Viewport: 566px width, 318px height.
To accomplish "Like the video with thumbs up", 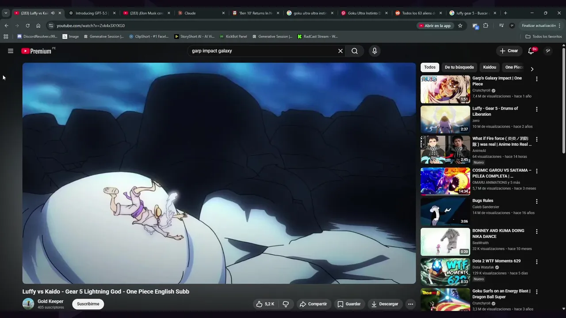I will point(265,304).
